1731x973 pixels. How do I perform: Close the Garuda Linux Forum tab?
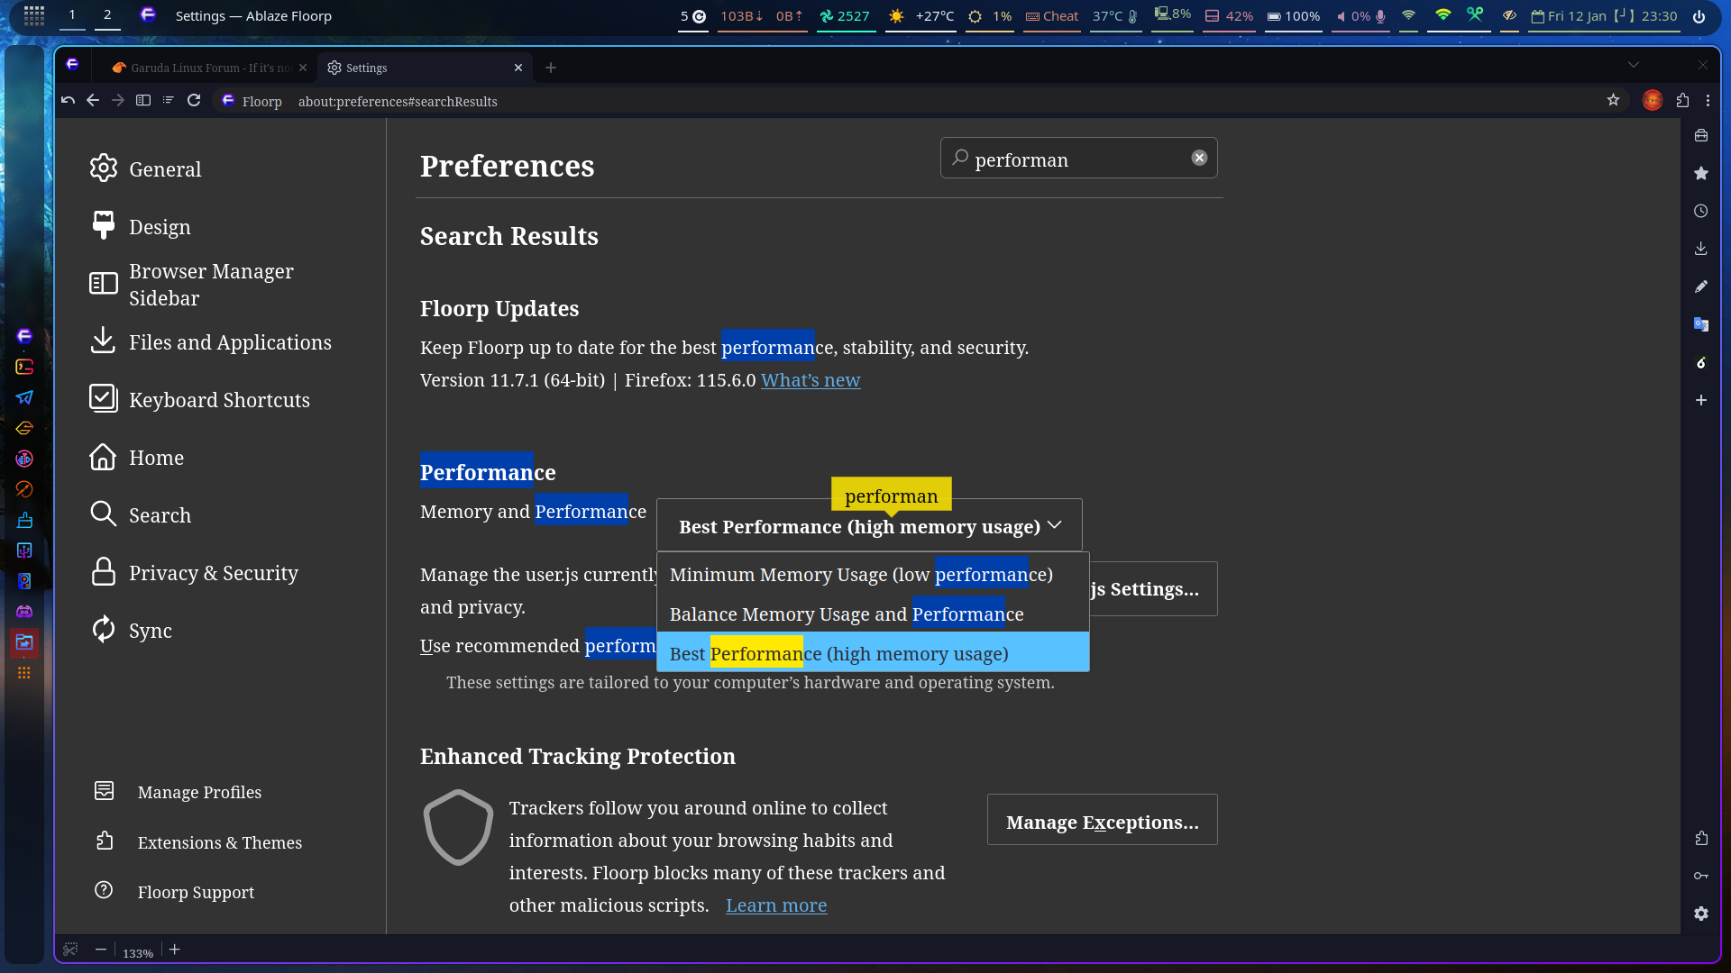click(x=303, y=68)
